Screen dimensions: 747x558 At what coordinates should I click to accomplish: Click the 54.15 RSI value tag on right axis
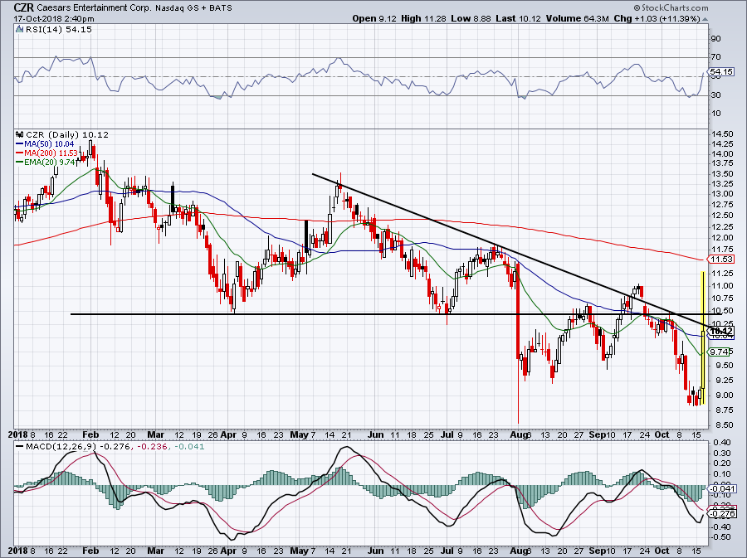pyautogui.click(x=721, y=72)
